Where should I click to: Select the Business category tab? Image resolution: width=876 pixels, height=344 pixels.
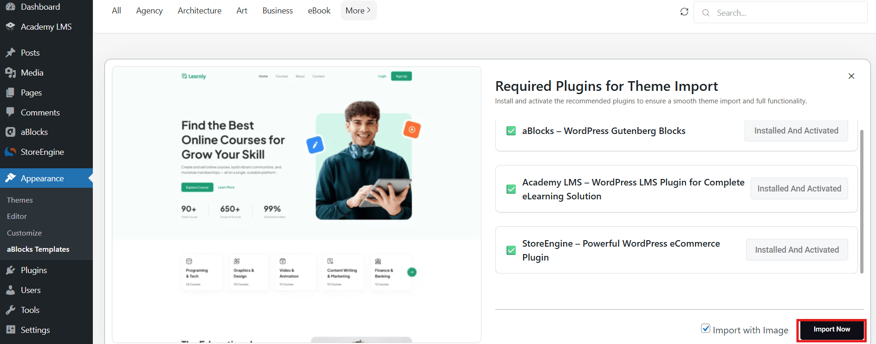coord(278,11)
